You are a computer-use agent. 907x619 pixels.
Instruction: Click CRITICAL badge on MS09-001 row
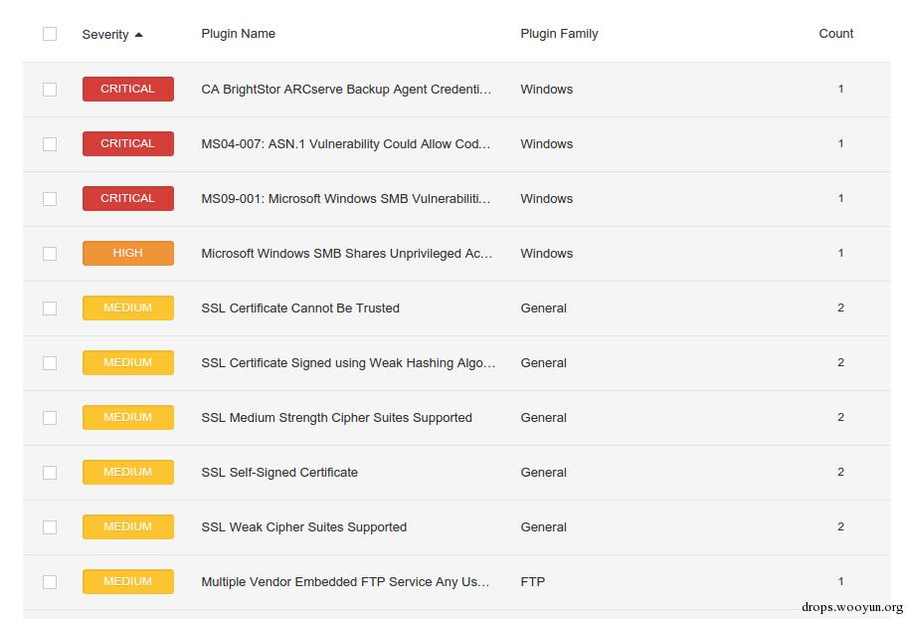pyautogui.click(x=127, y=199)
